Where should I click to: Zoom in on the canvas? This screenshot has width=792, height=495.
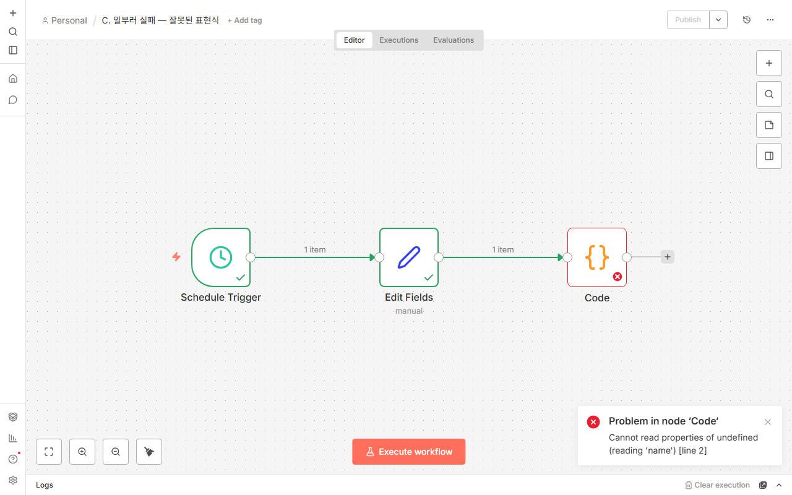click(82, 452)
